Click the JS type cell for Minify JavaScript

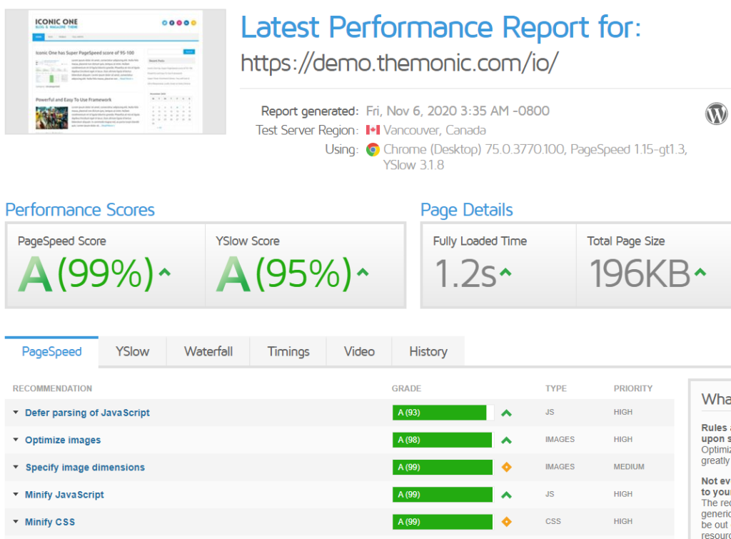(x=550, y=494)
